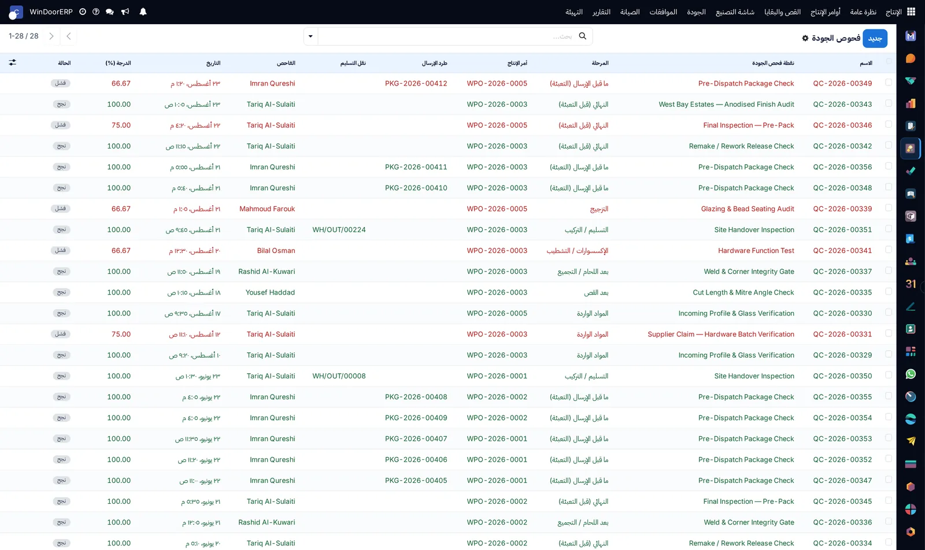Open the WhatsApp app in sidebar
Image resolution: width=925 pixels, height=550 pixels.
(x=911, y=374)
